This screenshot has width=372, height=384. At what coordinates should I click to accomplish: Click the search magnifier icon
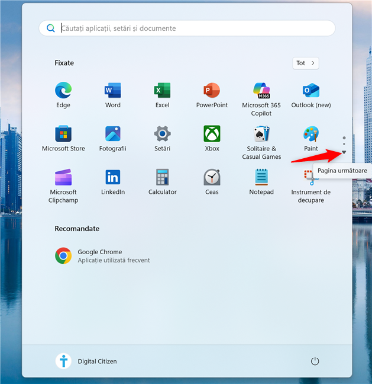pyautogui.click(x=51, y=28)
